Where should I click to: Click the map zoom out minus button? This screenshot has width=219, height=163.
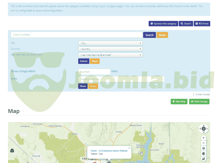point(204,143)
